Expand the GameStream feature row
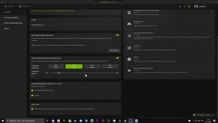218x123 pixels. point(212,24)
